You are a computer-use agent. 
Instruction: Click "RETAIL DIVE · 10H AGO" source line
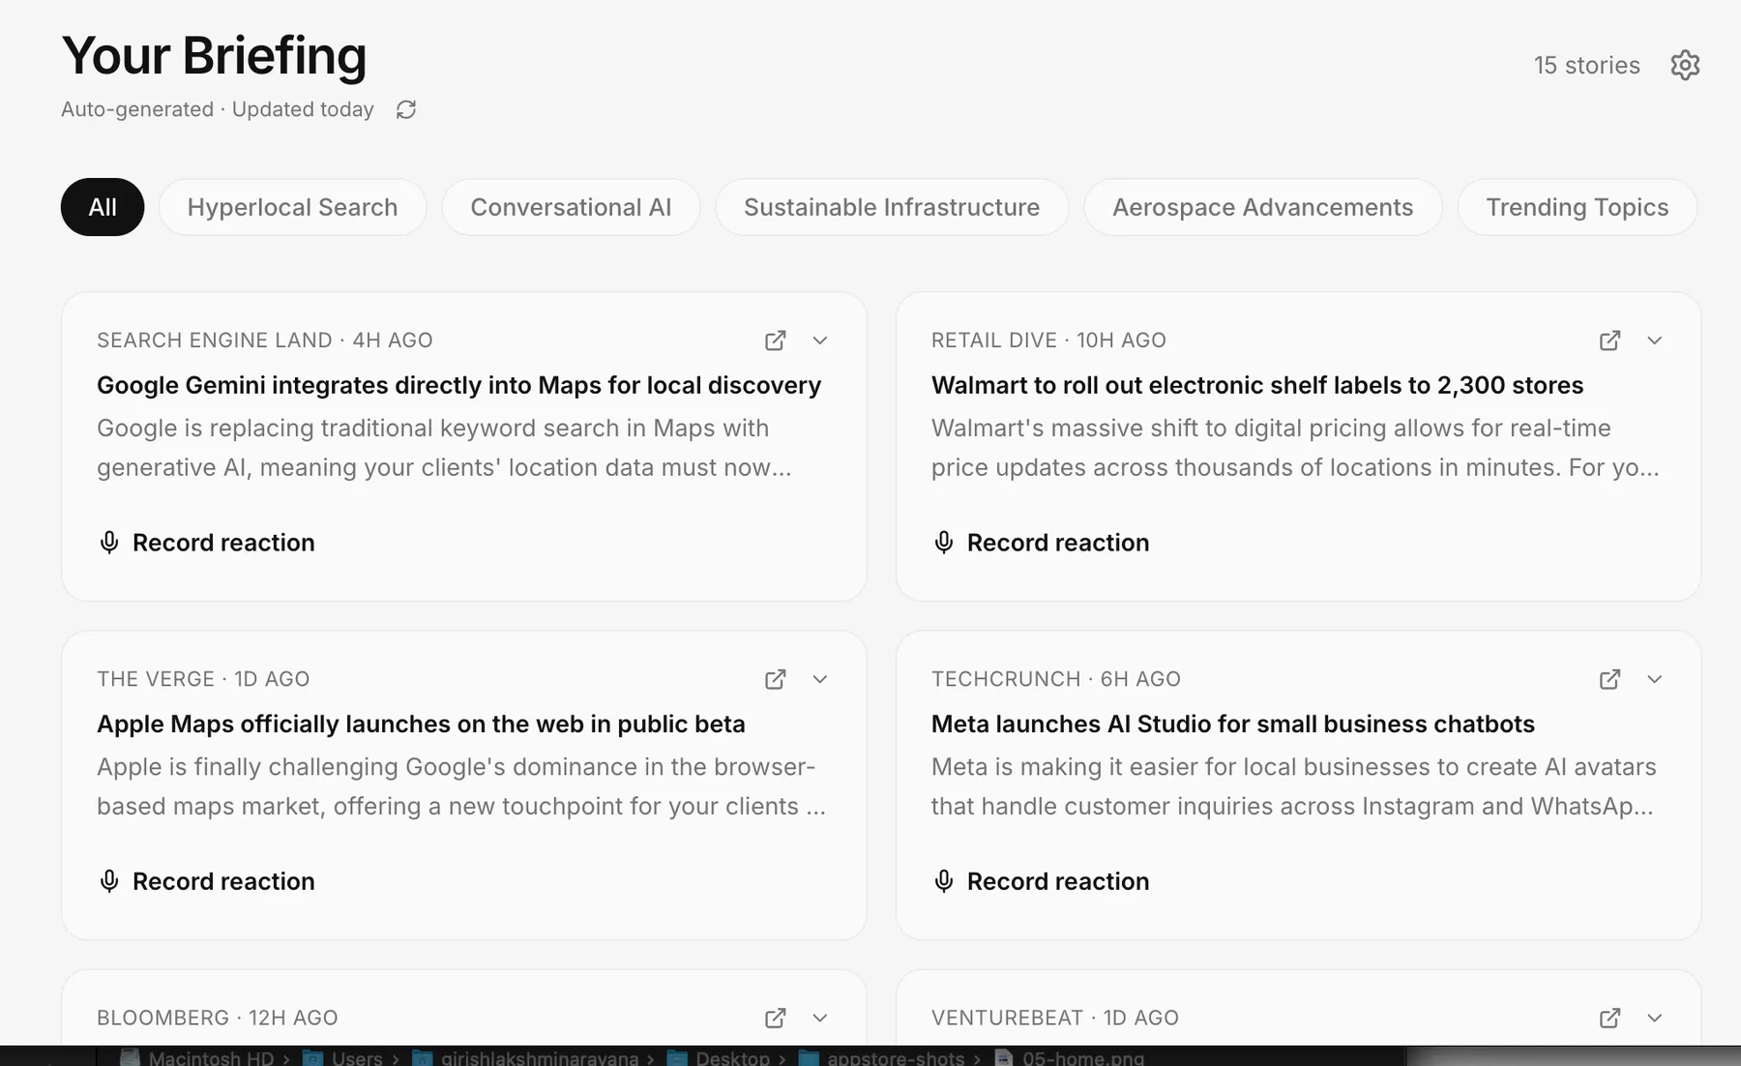[1048, 341]
